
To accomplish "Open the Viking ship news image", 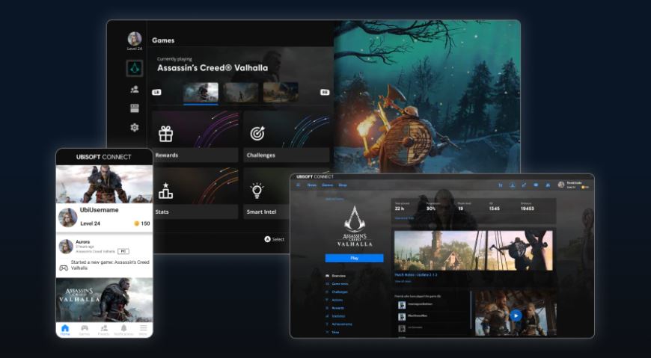I will [x=520, y=250].
